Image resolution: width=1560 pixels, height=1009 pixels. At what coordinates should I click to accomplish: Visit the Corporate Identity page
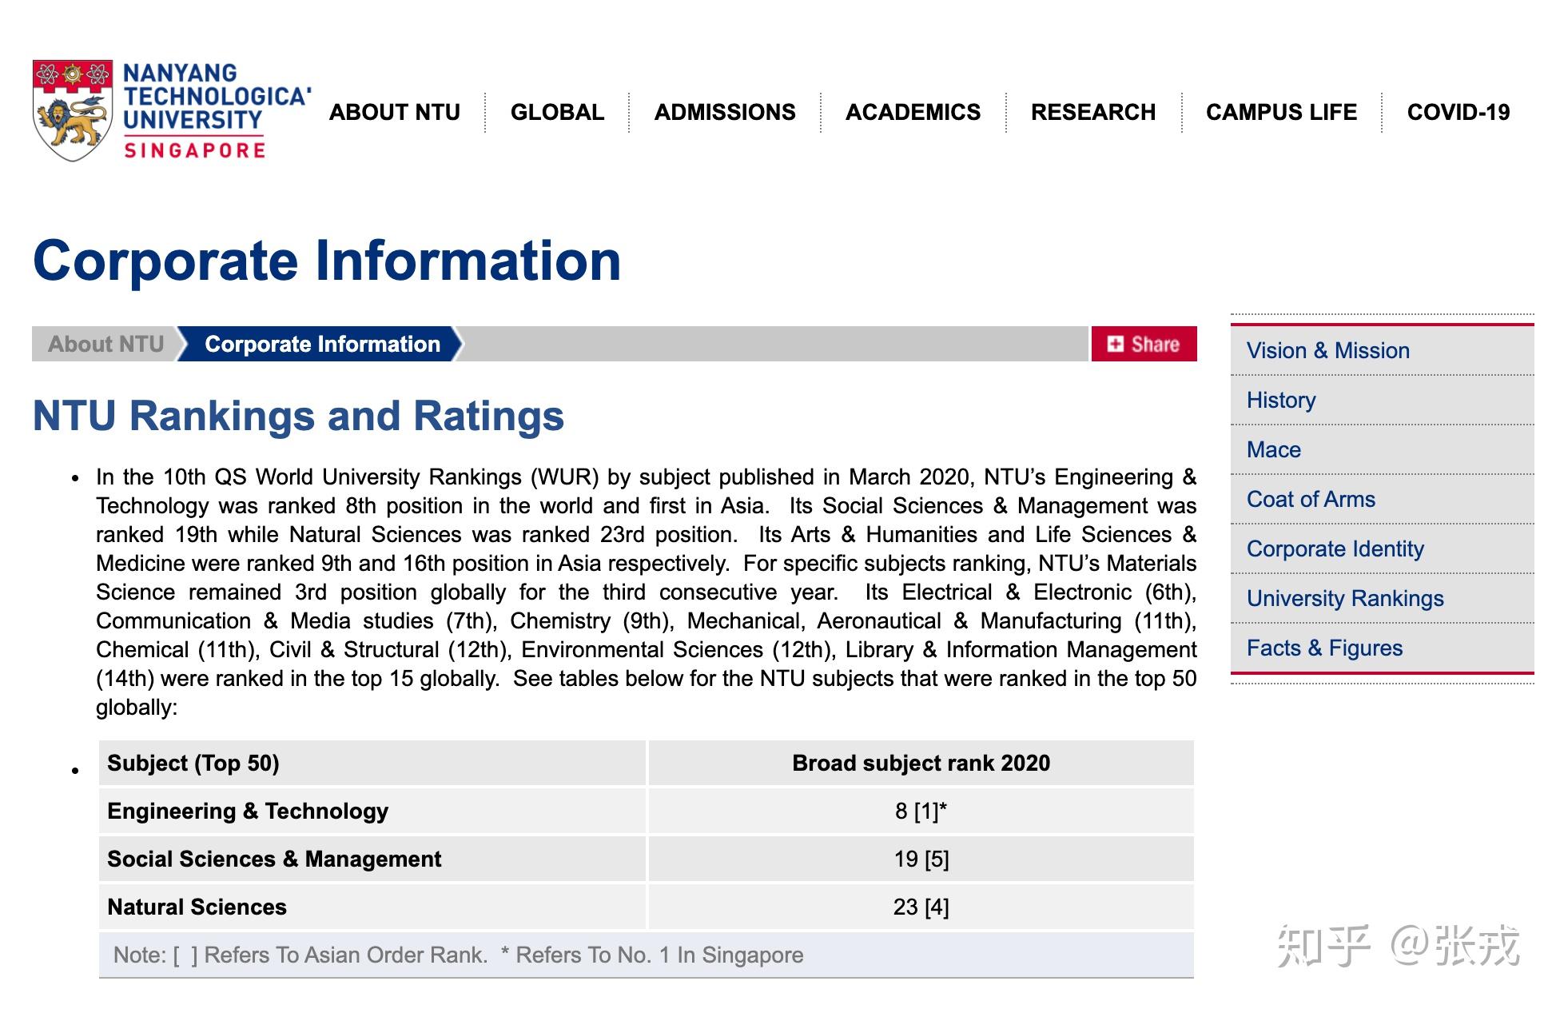(1335, 548)
